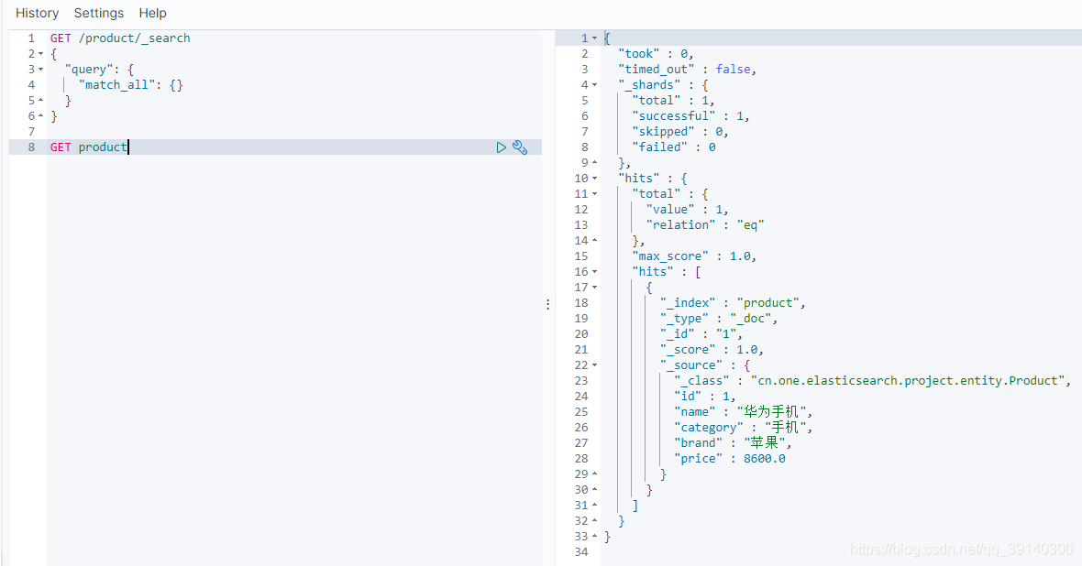Collapse the root object closing fold at line 33
The width and height of the screenshot is (1082, 566).
click(x=595, y=537)
